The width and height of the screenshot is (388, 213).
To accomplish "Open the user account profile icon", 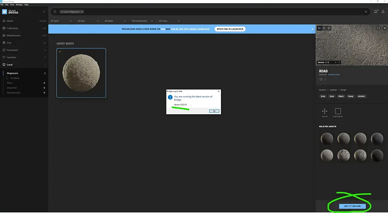I will (x=383, y=12).
